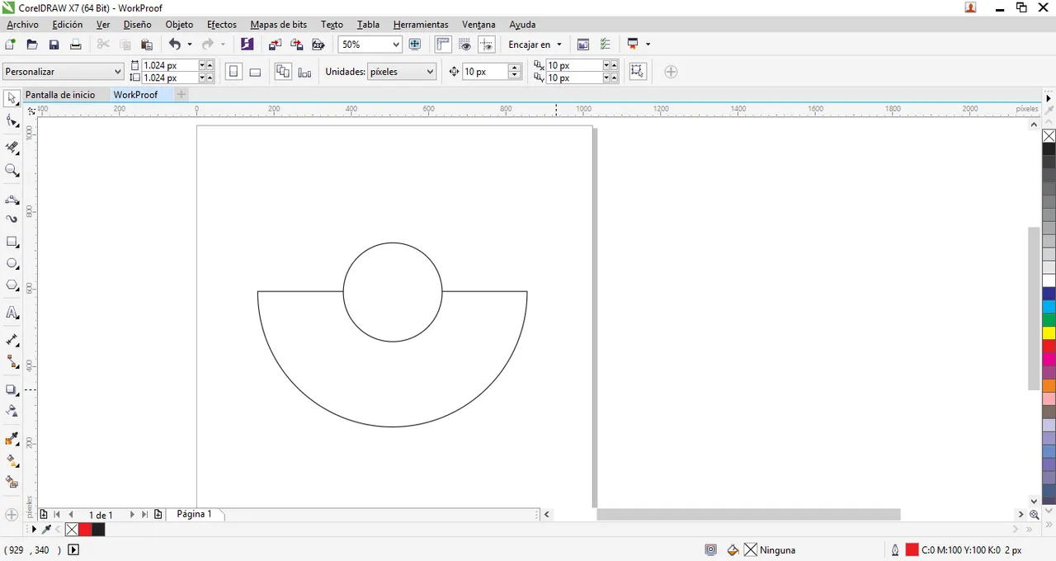Expand color palette flyout arrow
This screenshot has width=1056, height=561.
point(1049,99)
